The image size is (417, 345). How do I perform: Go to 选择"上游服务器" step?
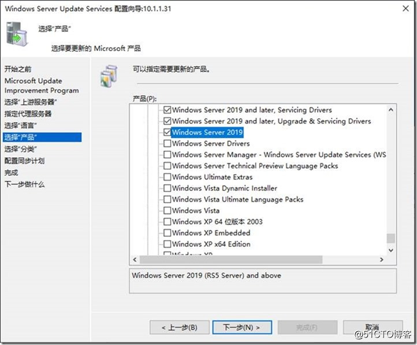point(30,102)
